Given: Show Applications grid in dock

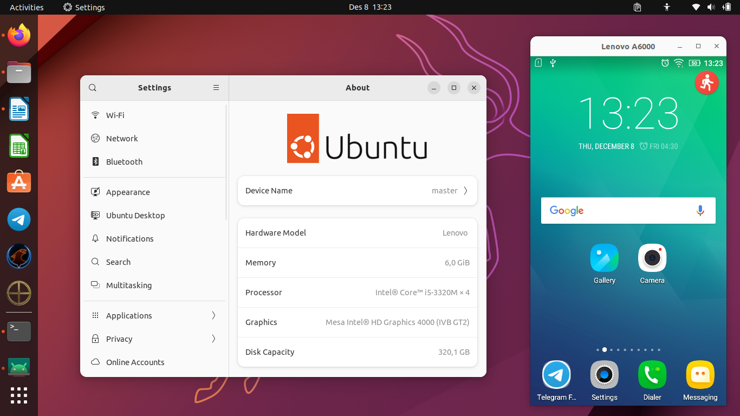Looking at the screenshot, I should [x=19, y=395].
